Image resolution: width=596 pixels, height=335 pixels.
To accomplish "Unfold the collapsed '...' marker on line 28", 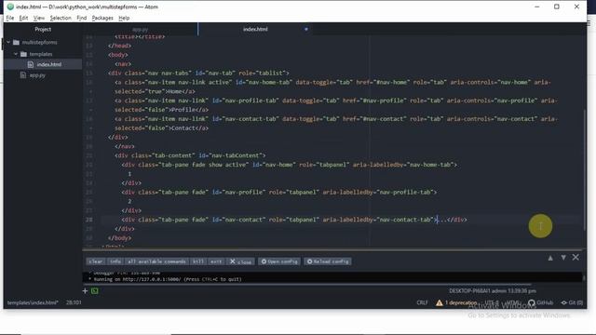I will coord(442,220).
